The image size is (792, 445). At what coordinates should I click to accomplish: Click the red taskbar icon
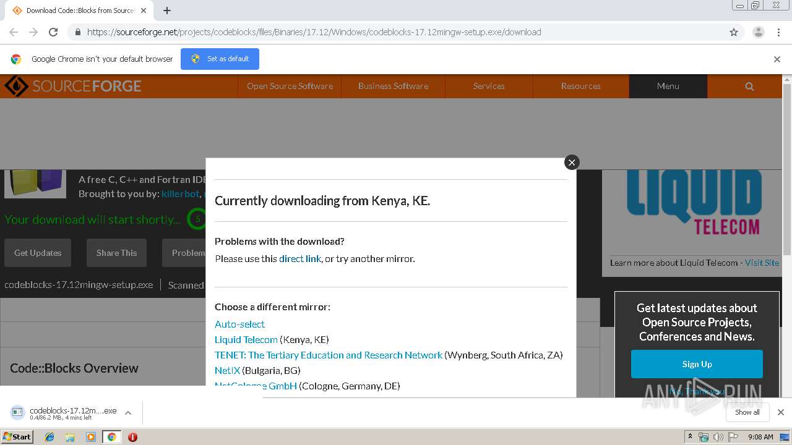(132, 437)
